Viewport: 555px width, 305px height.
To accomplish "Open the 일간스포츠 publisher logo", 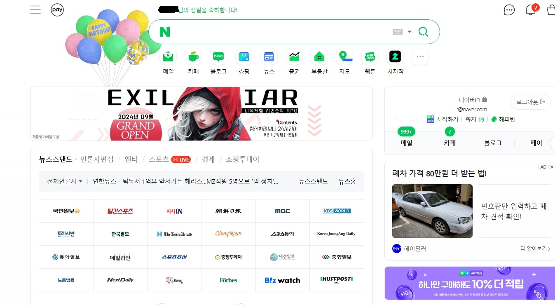I will pos(120,211).
